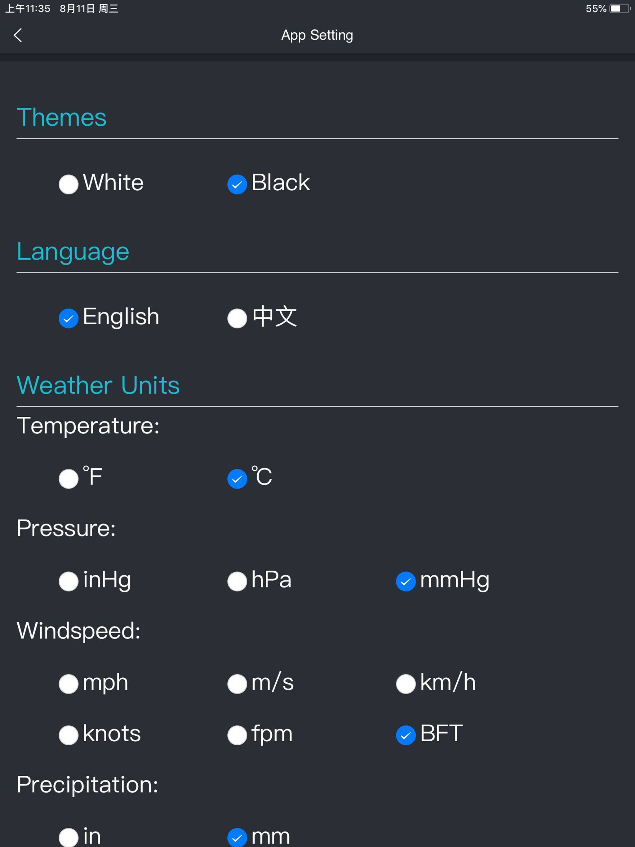635x847 pixels.
Task: Select °C as temperature unit
Action: click(237, 478)
